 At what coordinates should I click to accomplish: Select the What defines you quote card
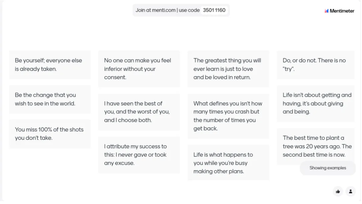(x=228, y=116)
